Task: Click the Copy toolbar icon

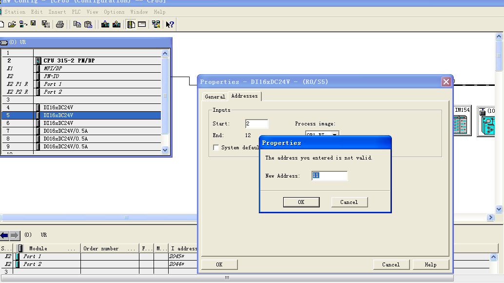Action: point(77,24)
